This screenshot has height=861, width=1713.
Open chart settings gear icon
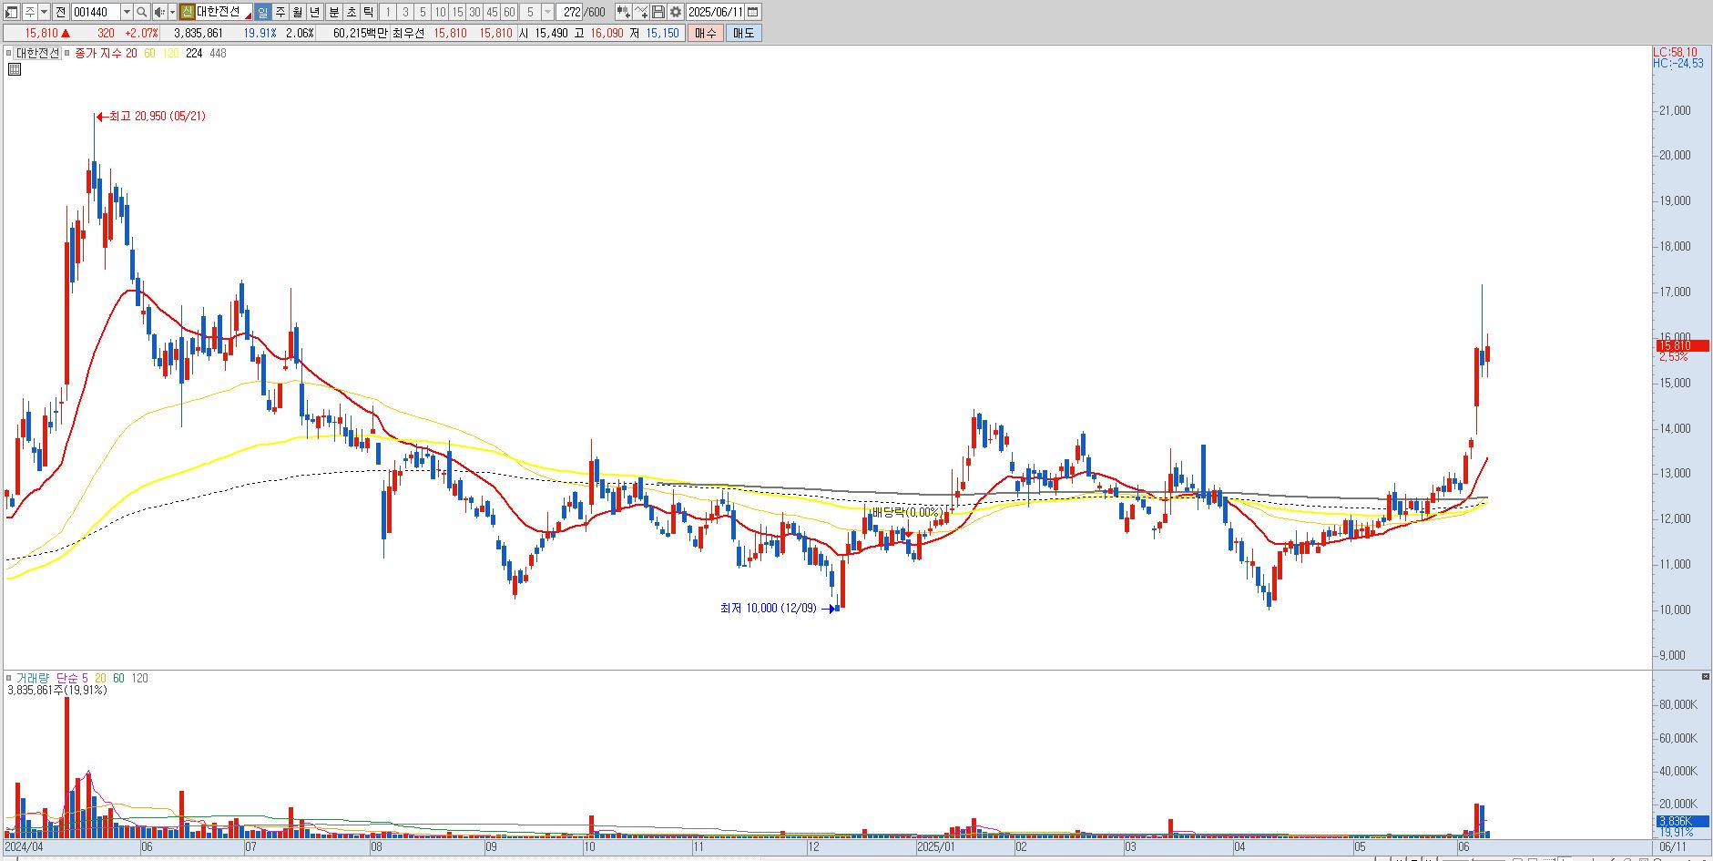(676, 12)
